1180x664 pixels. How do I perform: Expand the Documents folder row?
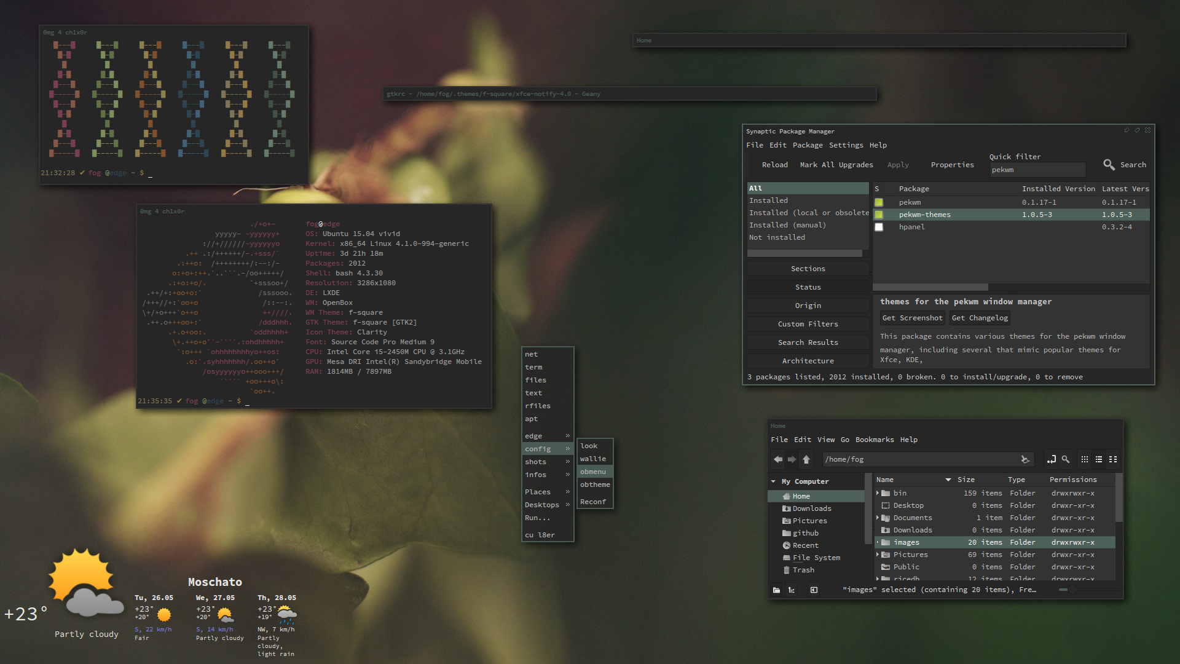point(878,518)
